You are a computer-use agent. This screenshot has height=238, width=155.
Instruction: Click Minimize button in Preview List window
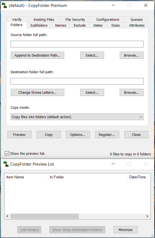126,230
